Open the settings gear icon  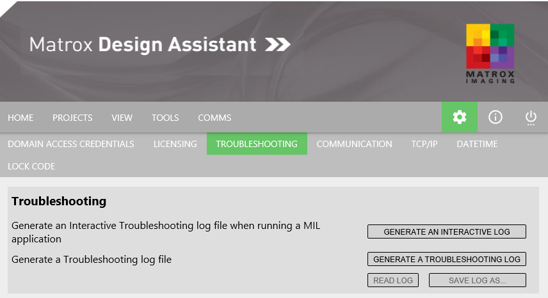click(x=459, y=117)
